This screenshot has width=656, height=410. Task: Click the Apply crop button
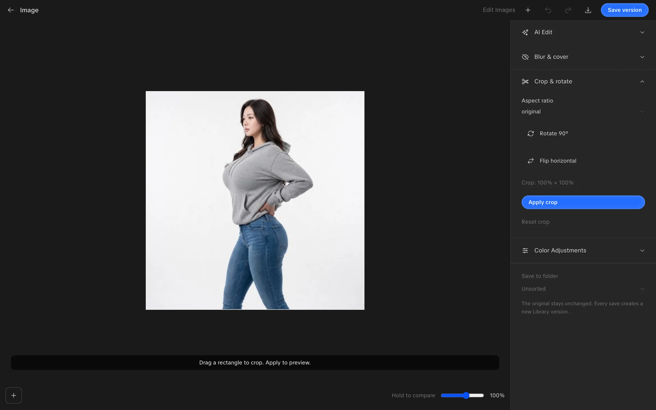(583, 202)
